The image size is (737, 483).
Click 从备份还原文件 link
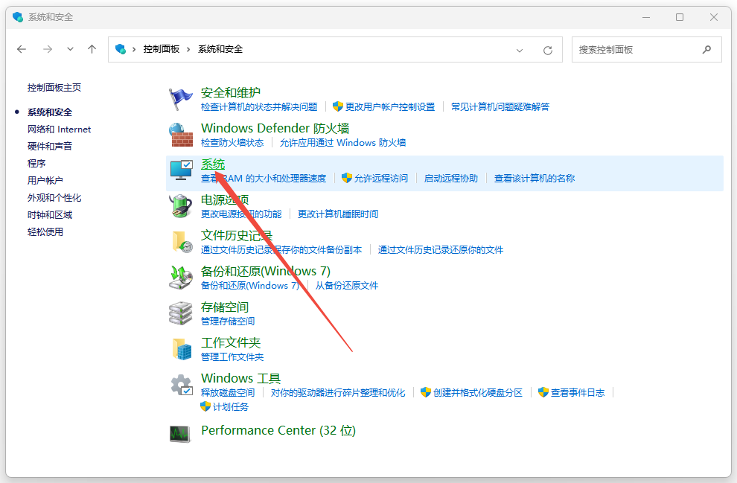(346, 286)
